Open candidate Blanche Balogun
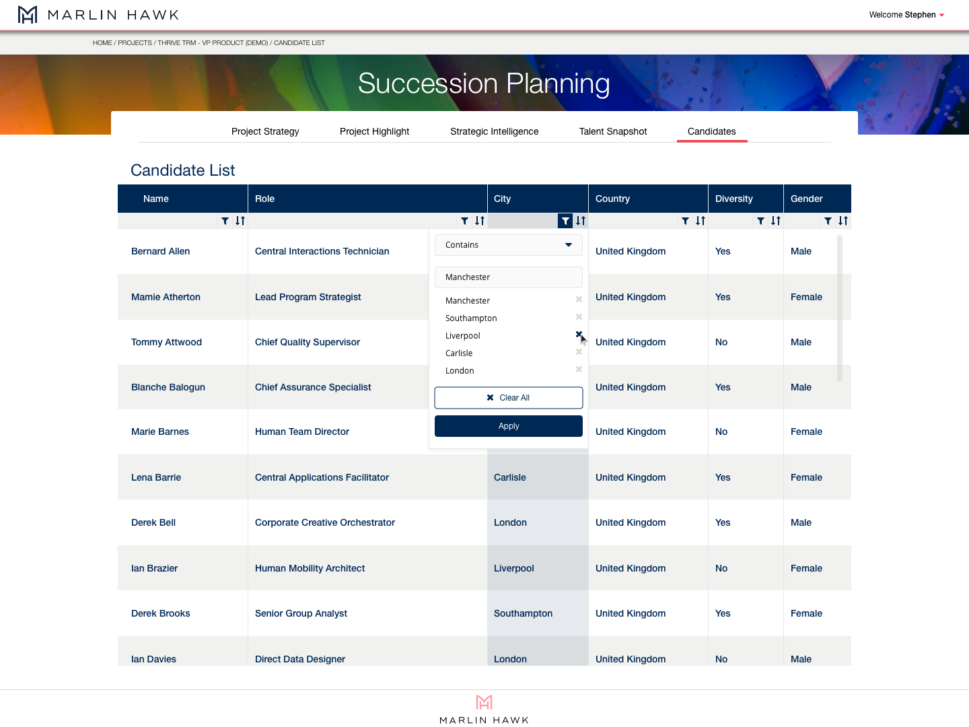Screen dimensions: 969x727 tap(168, 388)
